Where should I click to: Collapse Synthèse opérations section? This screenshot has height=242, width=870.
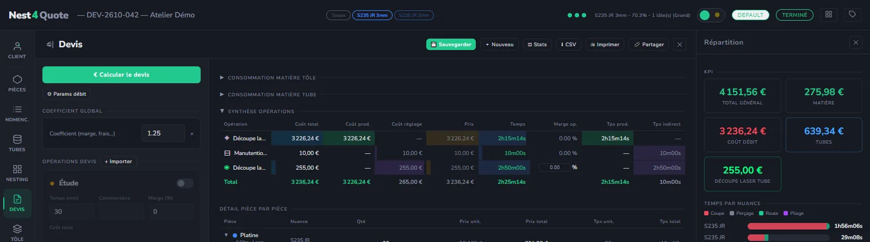257,111
